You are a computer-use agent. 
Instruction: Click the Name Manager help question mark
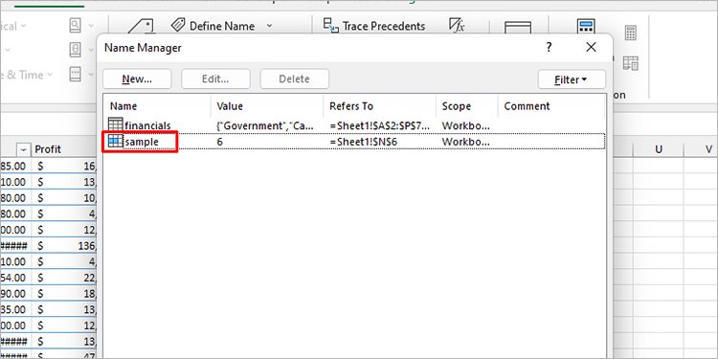(550, 47)
